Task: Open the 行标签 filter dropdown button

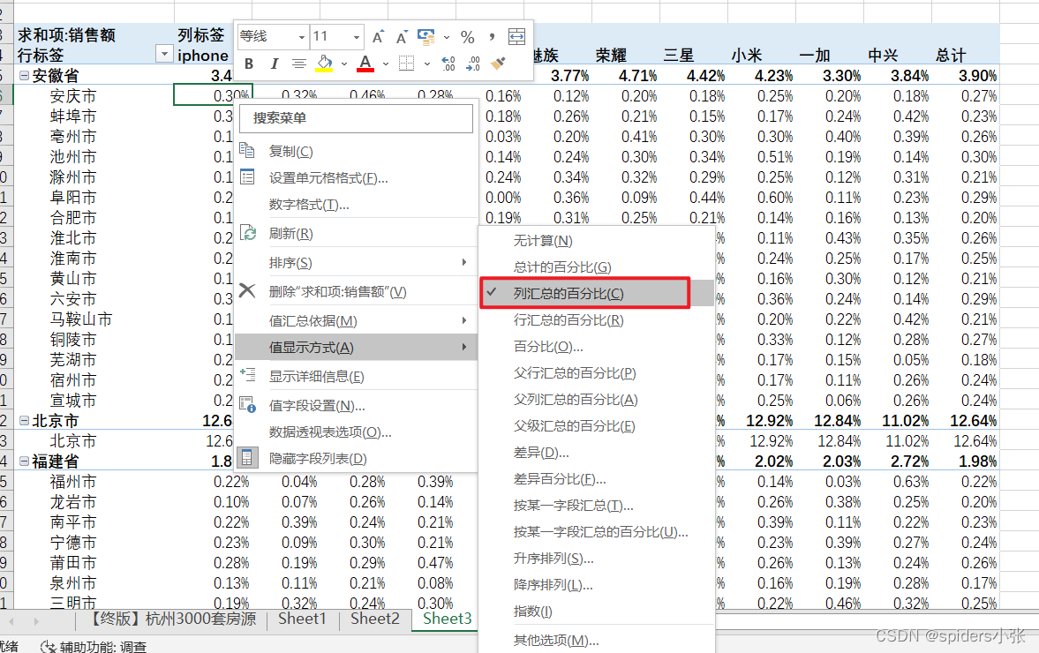Action: (163, 55)
